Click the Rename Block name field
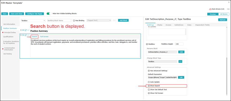This screenshot has height=101, width=231. click(162, 52)
